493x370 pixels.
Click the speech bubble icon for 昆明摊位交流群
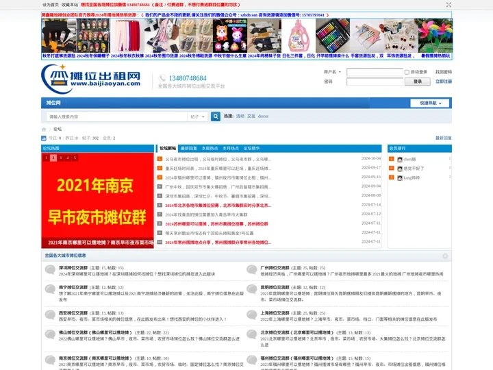click(251, 289)
